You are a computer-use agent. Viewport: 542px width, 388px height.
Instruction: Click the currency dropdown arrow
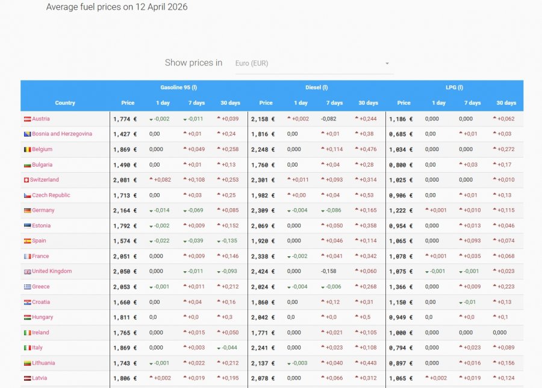[387, 64]
